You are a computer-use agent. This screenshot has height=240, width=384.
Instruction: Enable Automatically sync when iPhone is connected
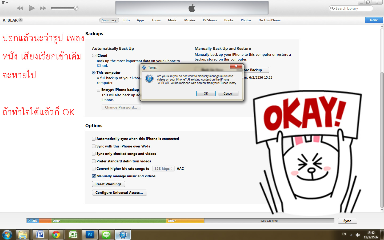[x=94, y=139]
